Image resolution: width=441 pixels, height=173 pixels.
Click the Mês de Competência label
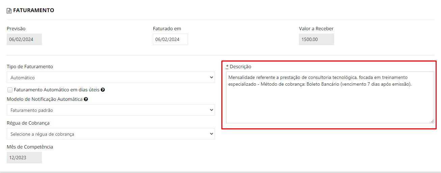click(30, 147)
